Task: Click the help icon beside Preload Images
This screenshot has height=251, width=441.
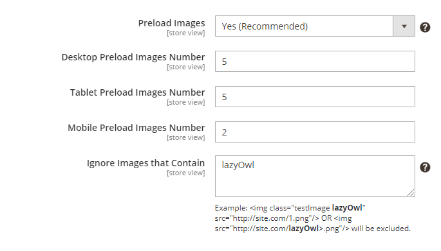Action: tap(425, 27)
